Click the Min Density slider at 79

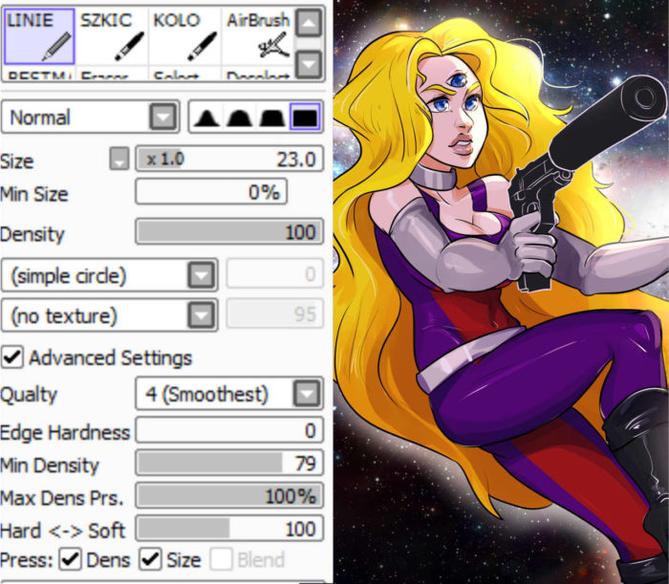229,463
